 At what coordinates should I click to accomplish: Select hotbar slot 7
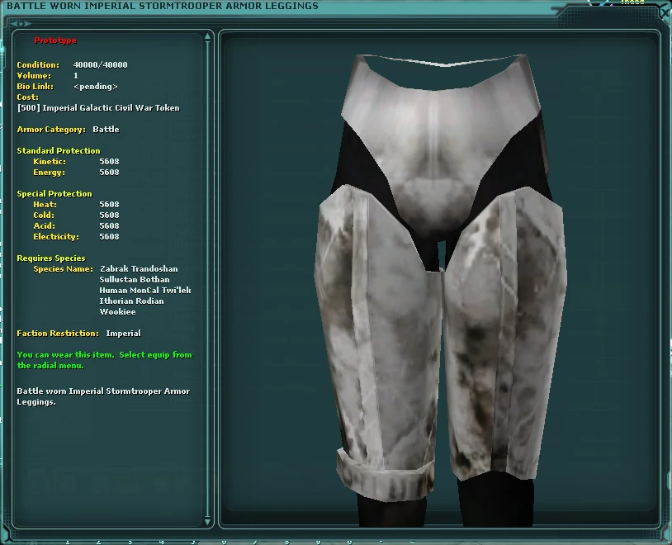[x=253, y=541]
